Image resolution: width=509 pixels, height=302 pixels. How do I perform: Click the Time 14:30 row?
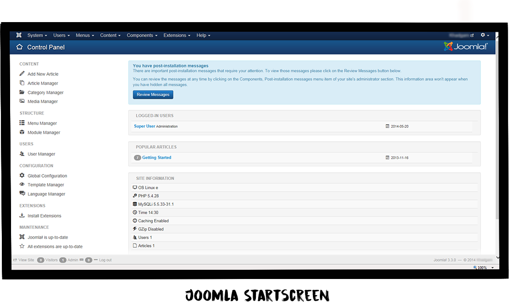[305, 212]
